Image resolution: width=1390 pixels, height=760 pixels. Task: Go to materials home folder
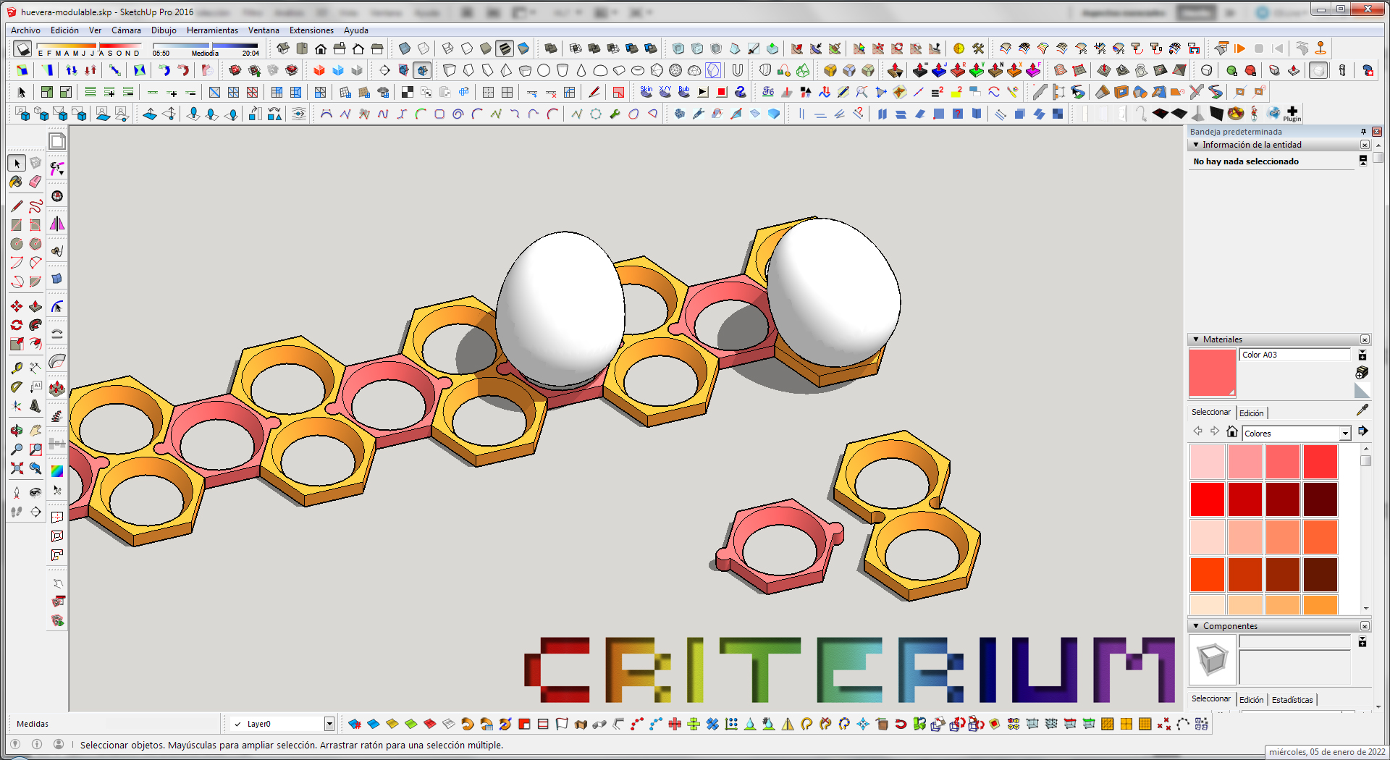[1232, 431]
